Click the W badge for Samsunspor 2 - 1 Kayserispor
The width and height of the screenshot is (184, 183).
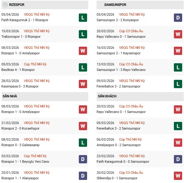[x=178, y=51]
